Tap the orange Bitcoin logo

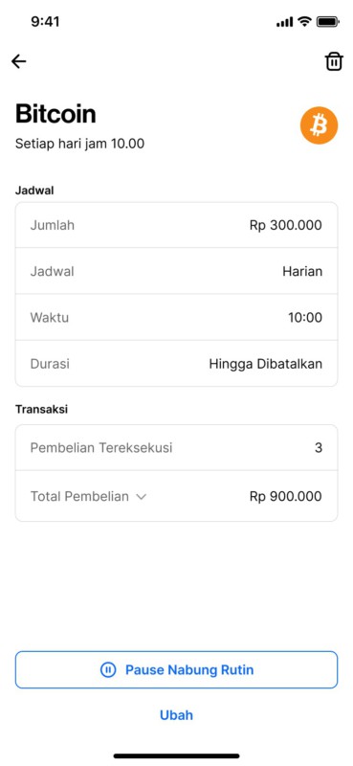[319, 125]
